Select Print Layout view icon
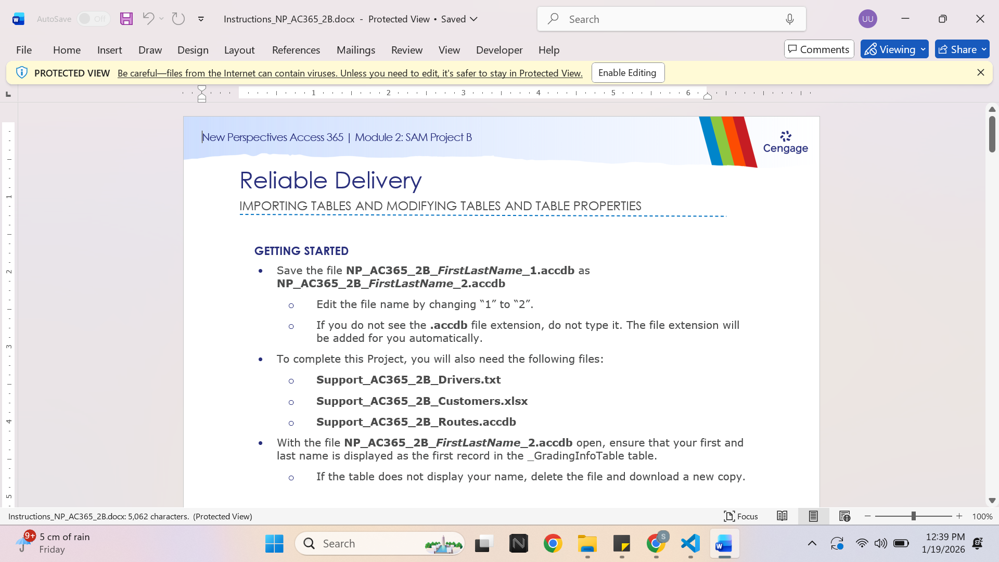Viewport: 999px width, 562px height. [813, 516]
